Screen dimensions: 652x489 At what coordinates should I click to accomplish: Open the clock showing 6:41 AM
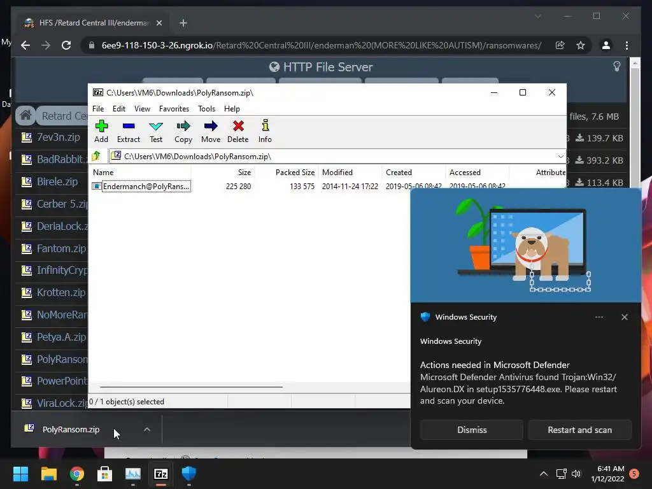(608, 474)
